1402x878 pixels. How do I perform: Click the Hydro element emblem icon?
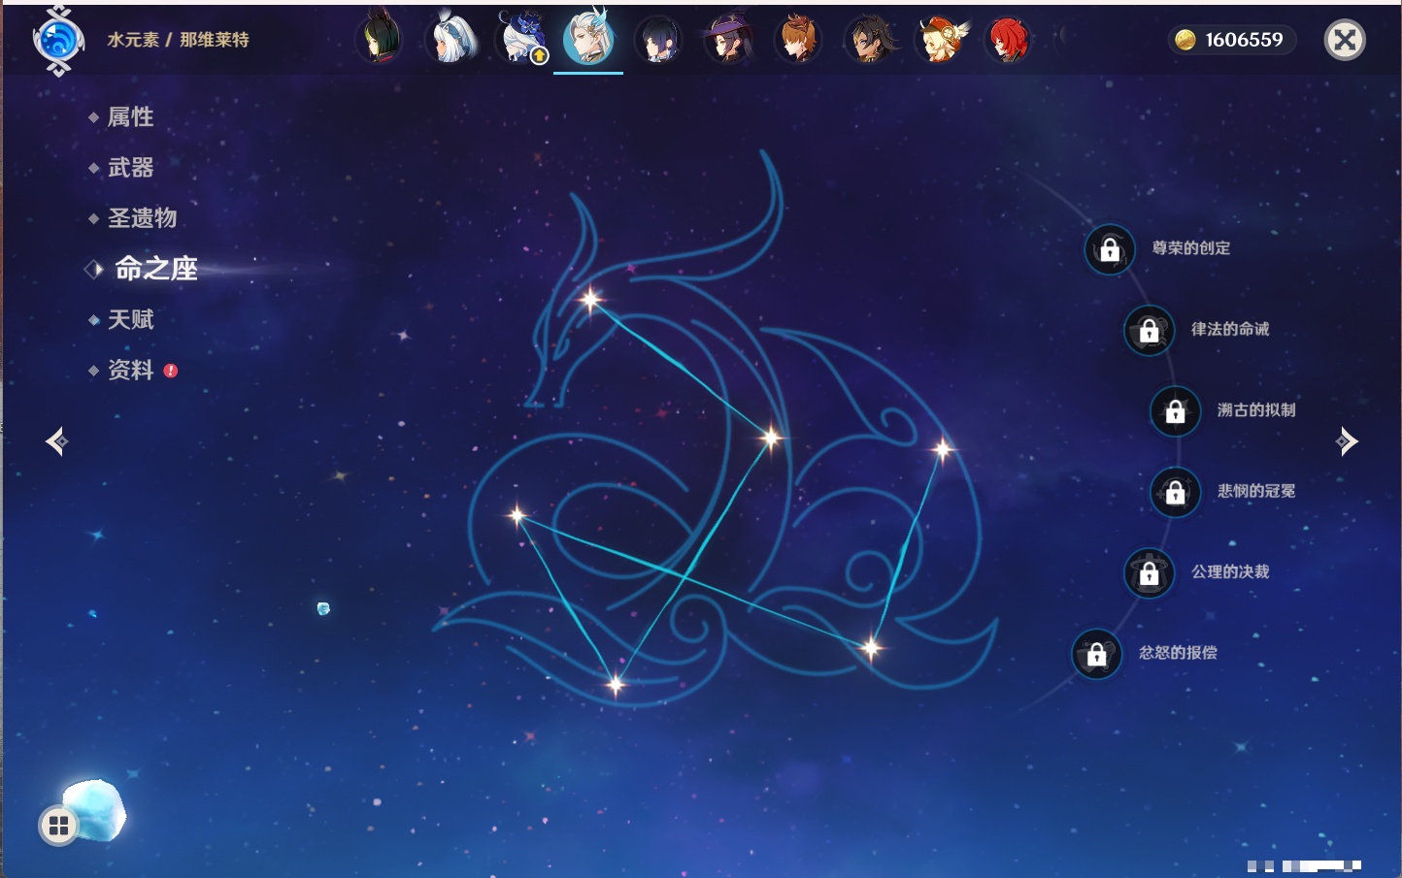click(x=57, y=41)
